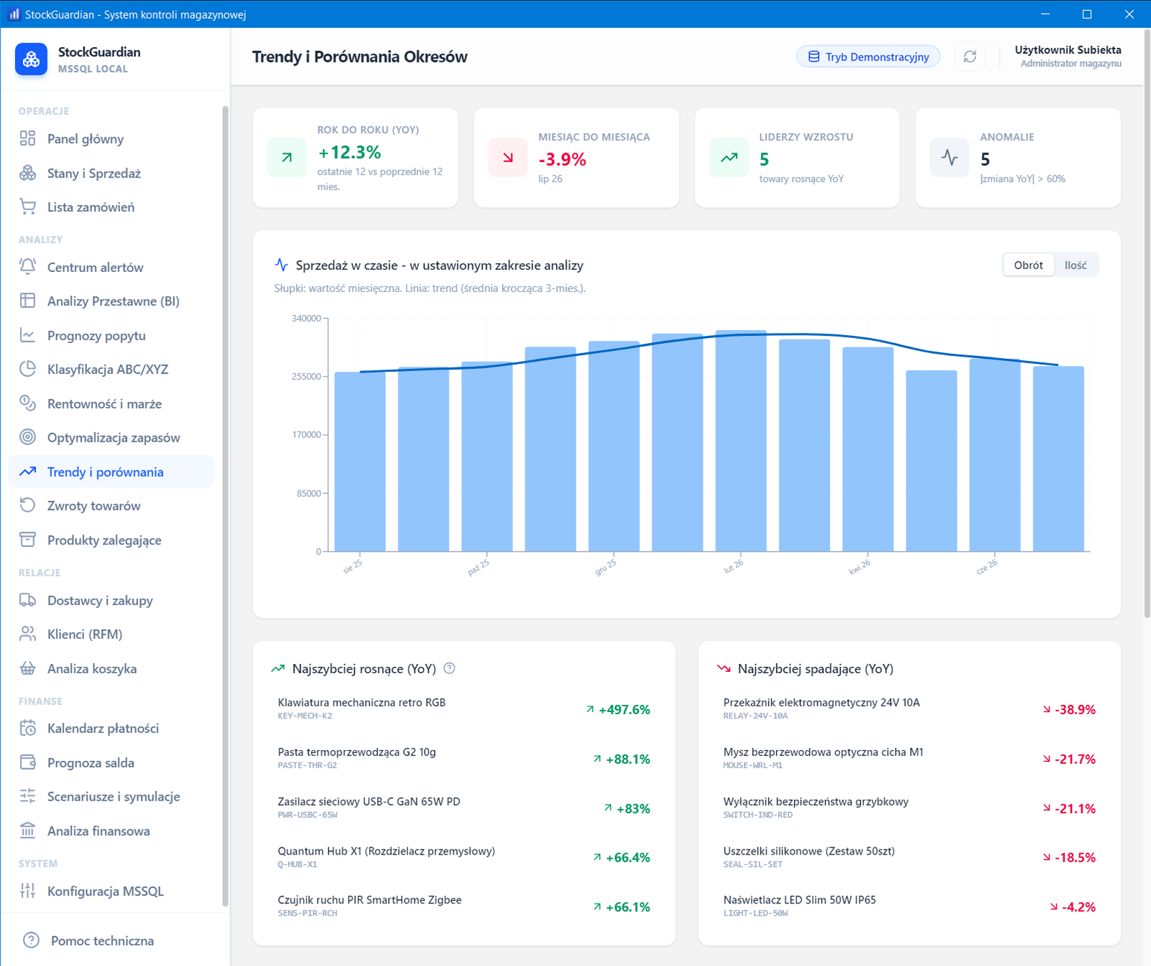Click the Klienci (RFM) people icon
This screenshot has width=1151, height=966.
click(27, 634)
